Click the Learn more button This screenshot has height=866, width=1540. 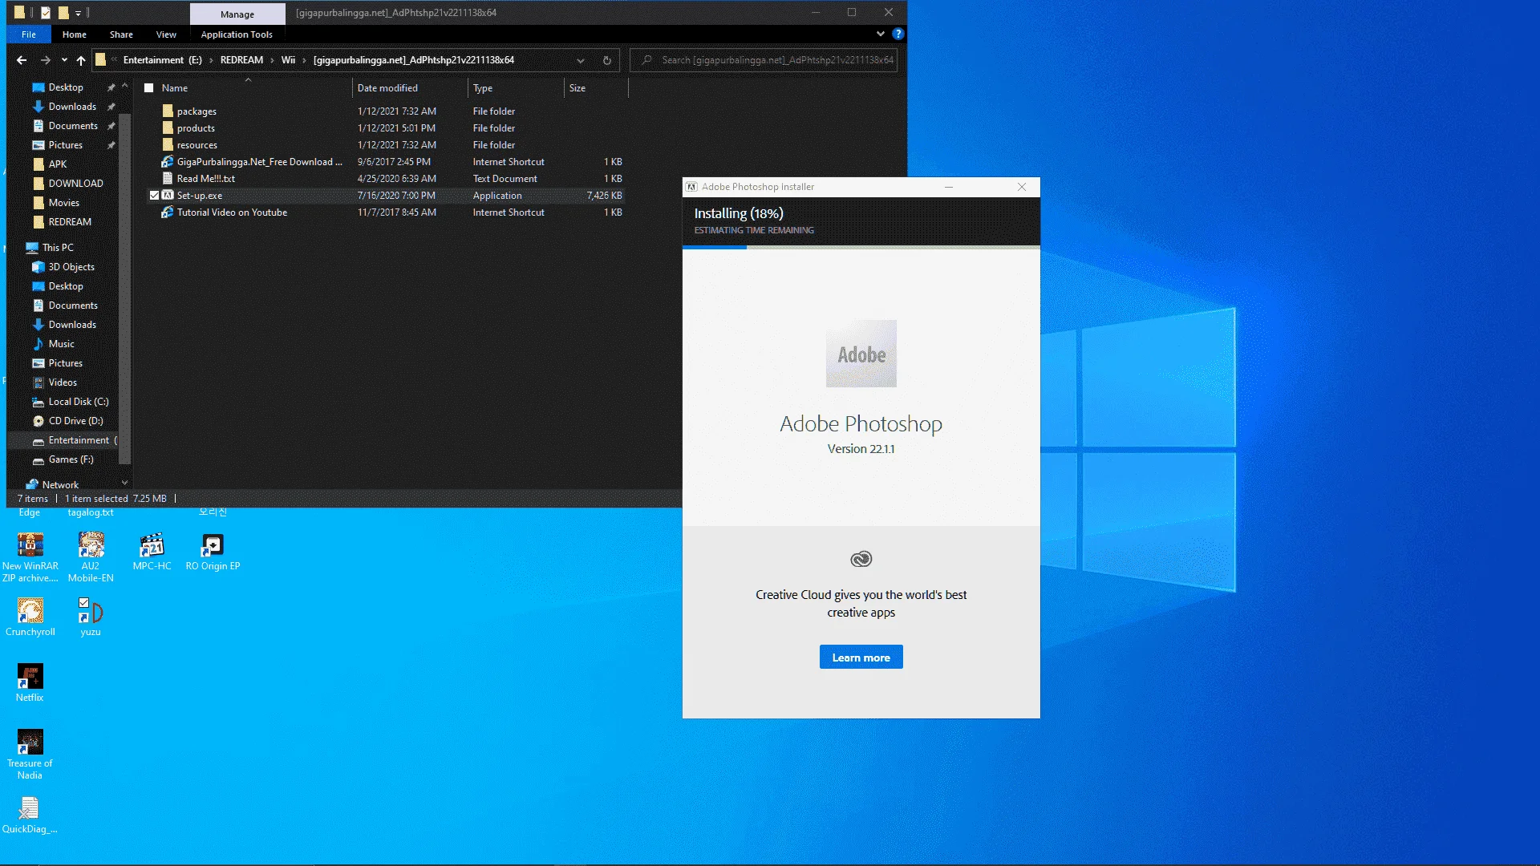tap(861, 657)
